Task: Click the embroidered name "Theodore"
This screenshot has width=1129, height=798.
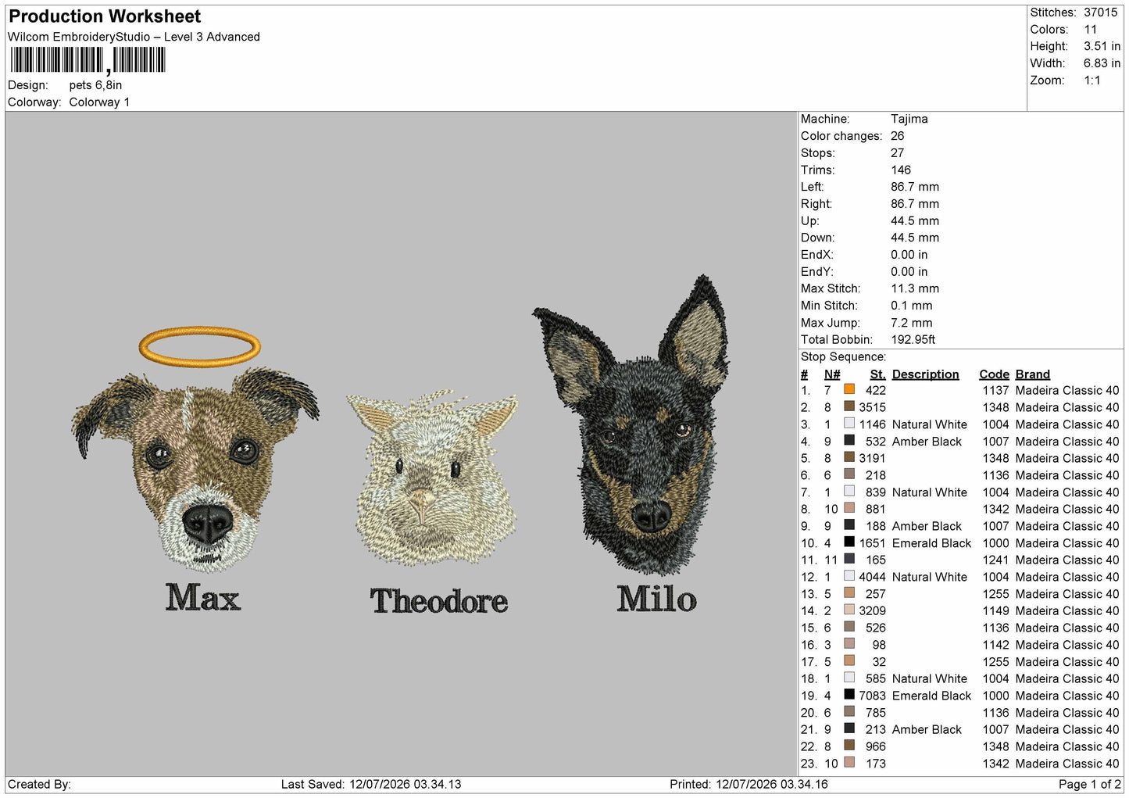Action: [439, 601]
